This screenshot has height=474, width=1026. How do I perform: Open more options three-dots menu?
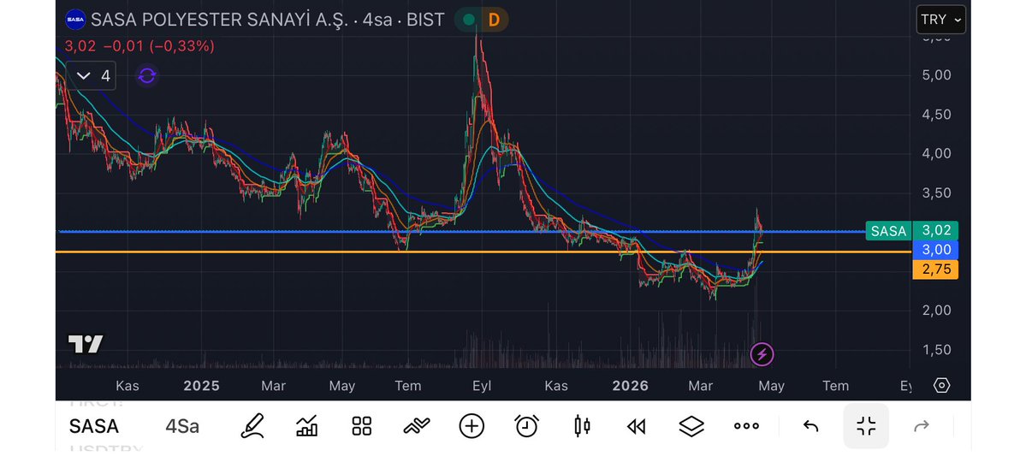point(746,426)
